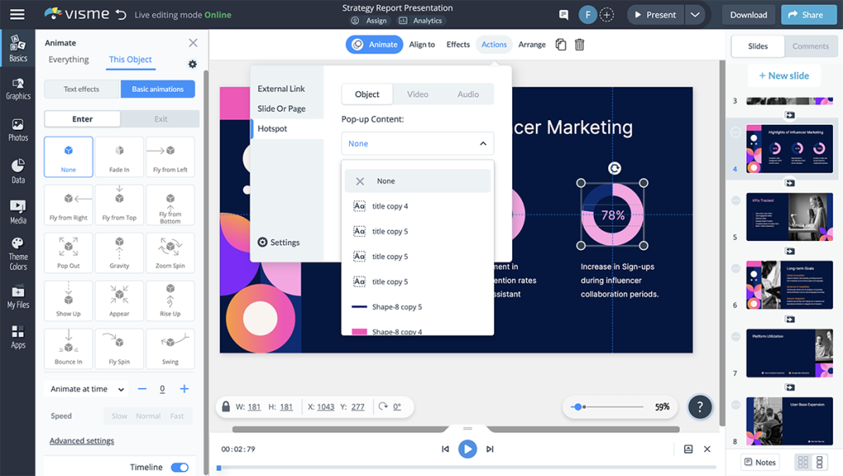This screenshot has height=476, width=843.
Task: Expand the Animate at time dropdown
Action: tap(120, 388)
